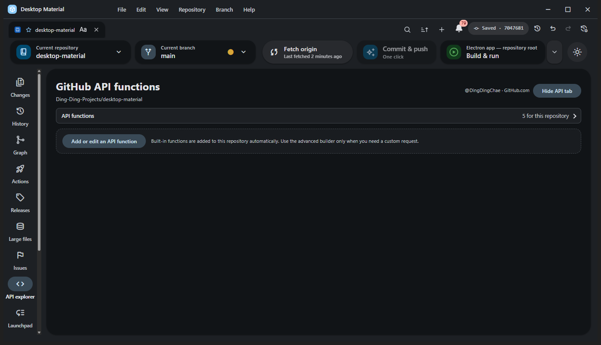Open the Branch menu
This screenshot has height=345, width=601.
click(x=224, y=9)
